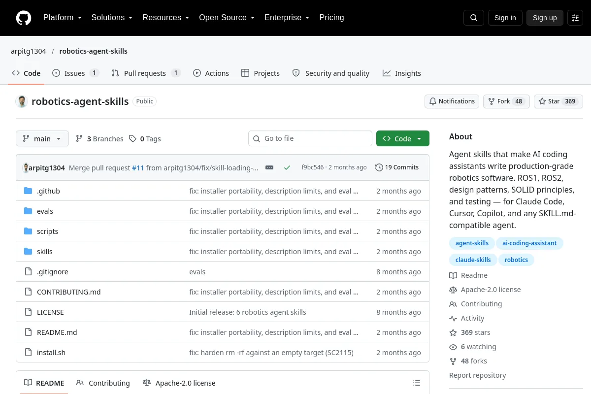Image resolution: width=591 pixels, height=394 pixels.
Task: Switch to the Projects tab
Action: pyautogui.click(x=261, y=73)
